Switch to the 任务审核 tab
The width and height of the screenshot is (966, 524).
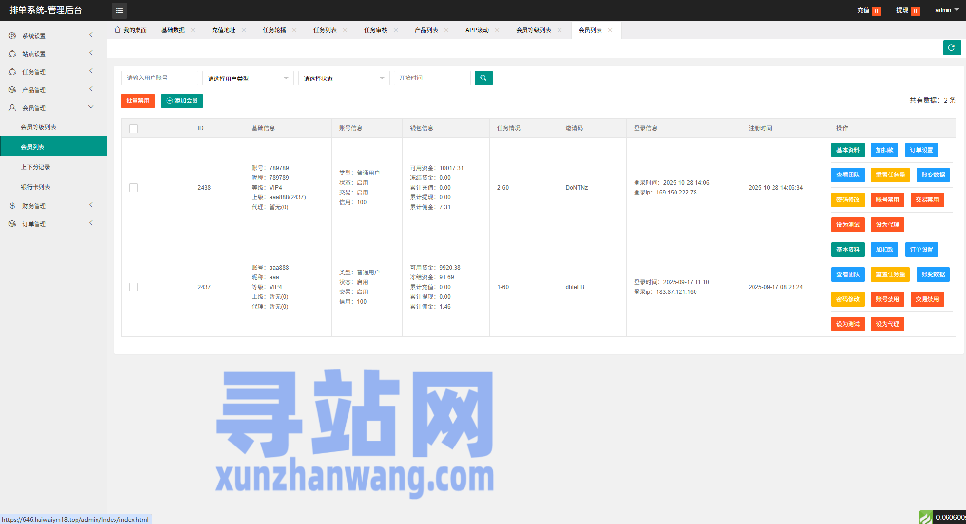(x=375, y=30)
